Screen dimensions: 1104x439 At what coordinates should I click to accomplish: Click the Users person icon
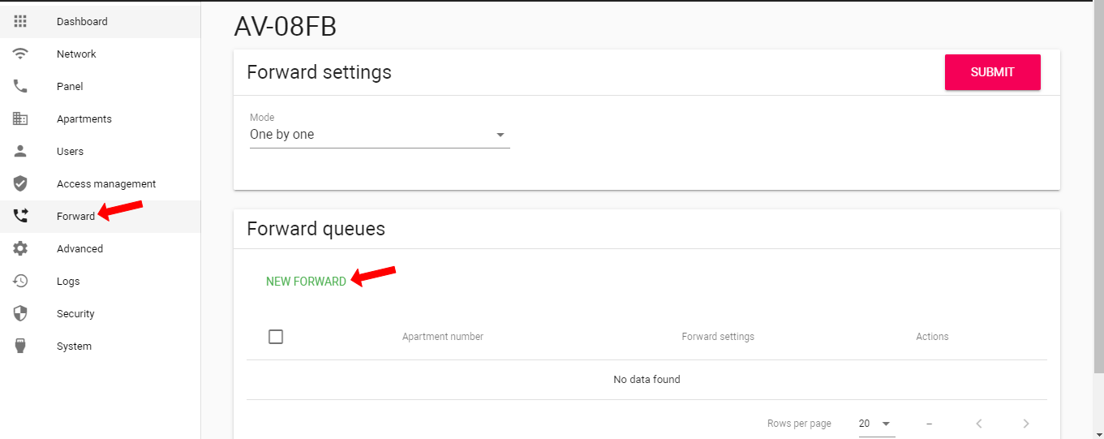[21, 151]
